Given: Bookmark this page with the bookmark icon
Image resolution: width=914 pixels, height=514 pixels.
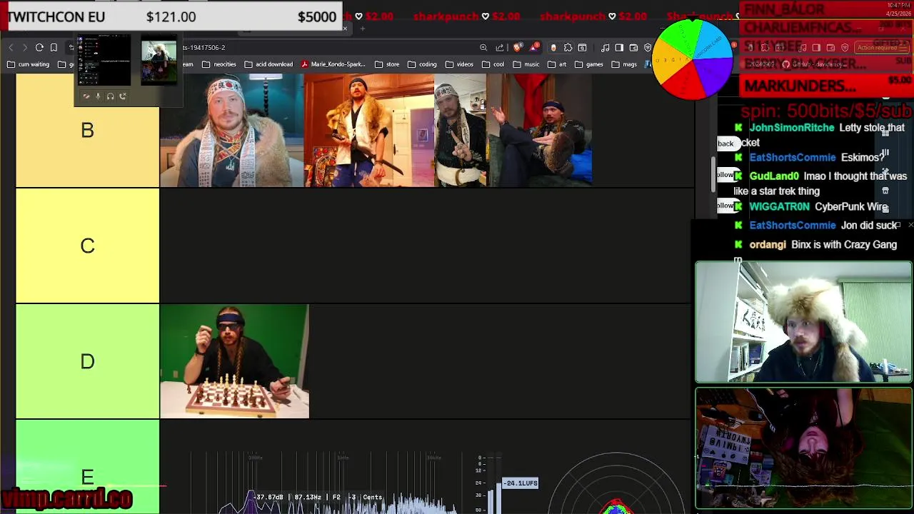Looking at the screenshot, I should coord(54,48).
